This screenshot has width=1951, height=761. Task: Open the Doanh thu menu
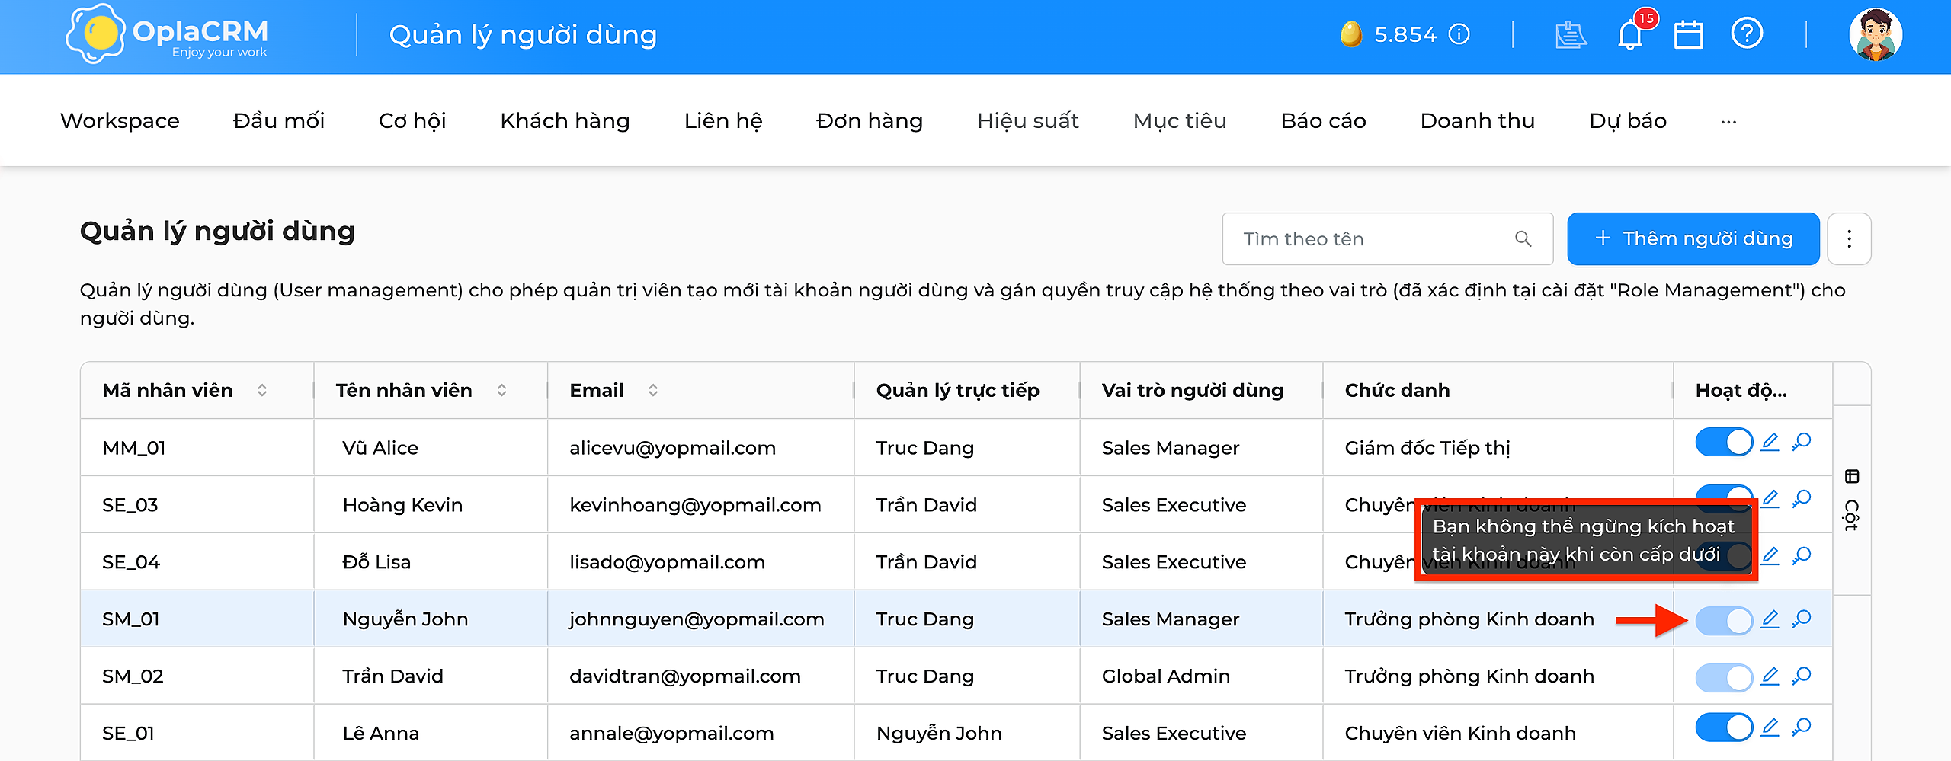coord(1478,121)
